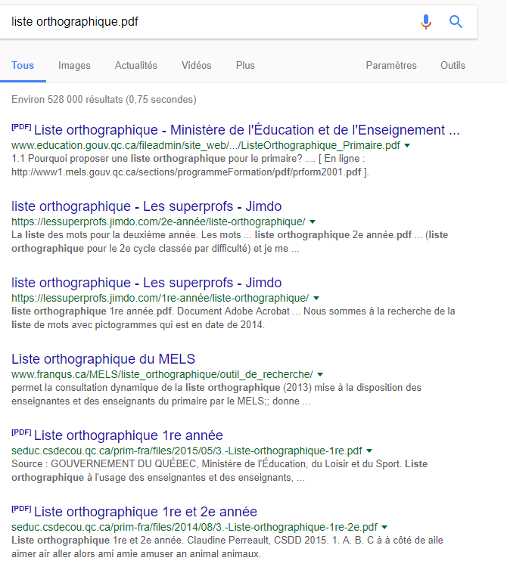Click snippet mentioning 'Document Adobe Acrobat'

[x=233, y=318]
